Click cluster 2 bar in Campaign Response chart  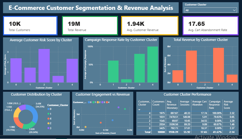tap(126, 81)
